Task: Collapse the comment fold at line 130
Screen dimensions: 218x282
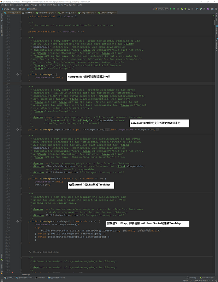Action: pos(21,22)
